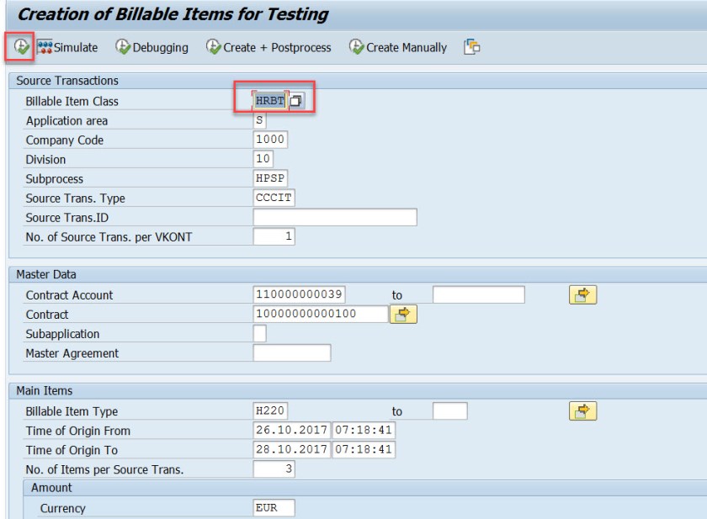Image resolution: width=707 pixels, height=519 pixels.
Task: Click the Currency field EUR
Action: tap(274, 508)
